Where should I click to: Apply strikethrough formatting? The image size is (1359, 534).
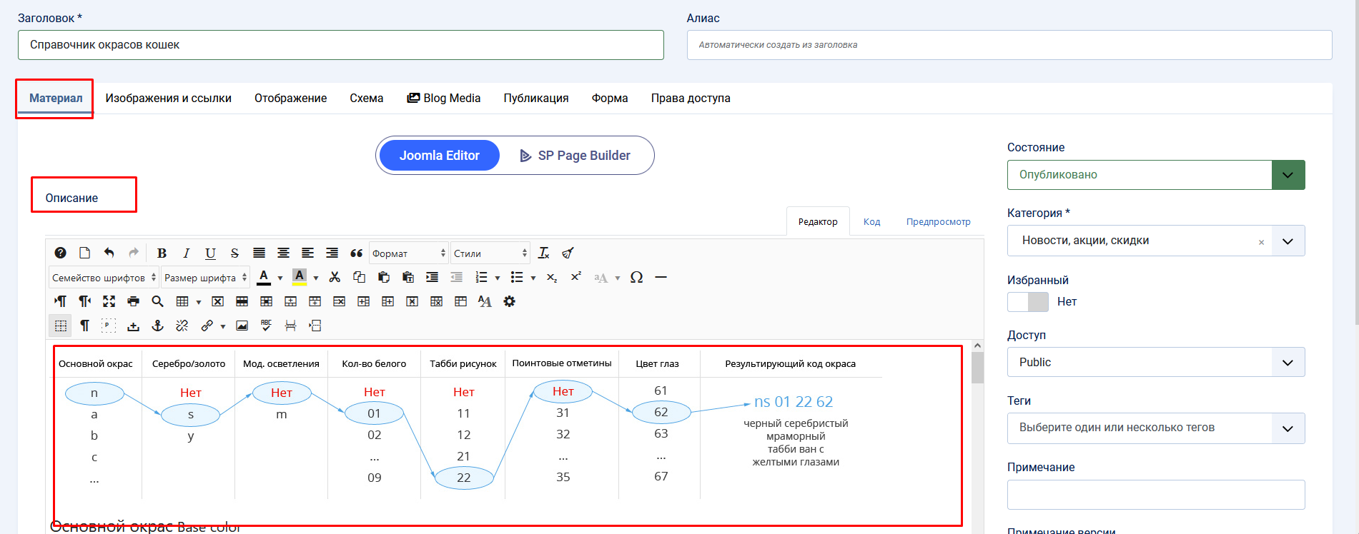click(x=234, y=253)
